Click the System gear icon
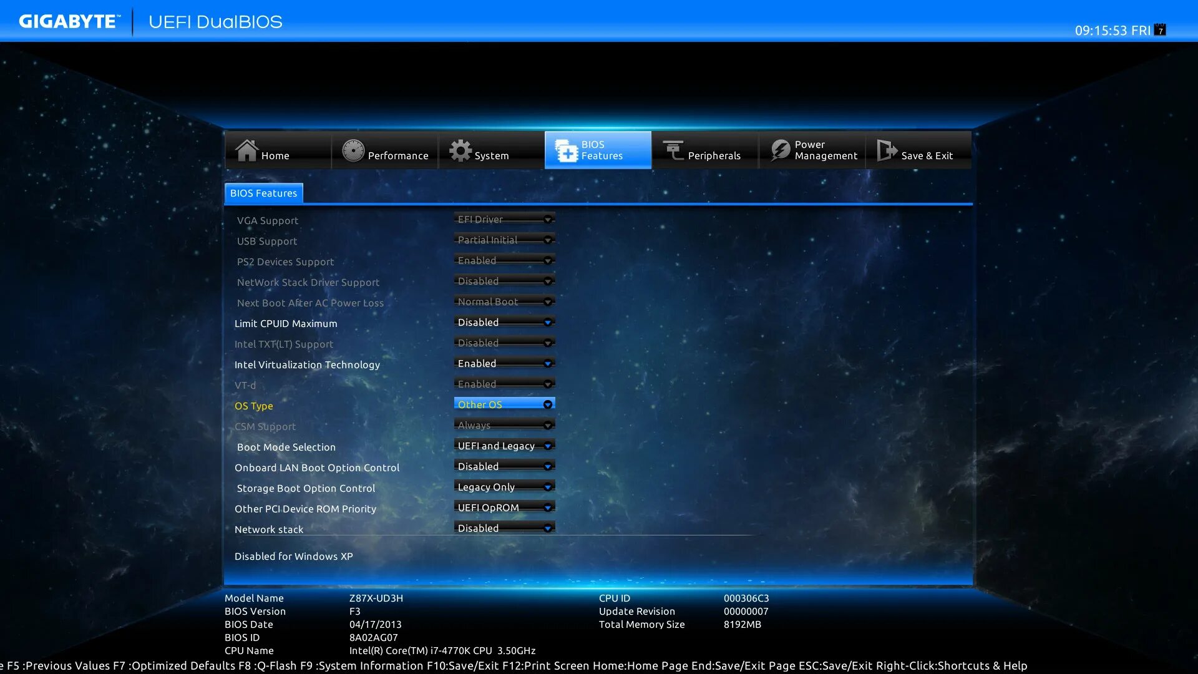This screenshot has width=1198, height=674. click(x=460, y=150)
